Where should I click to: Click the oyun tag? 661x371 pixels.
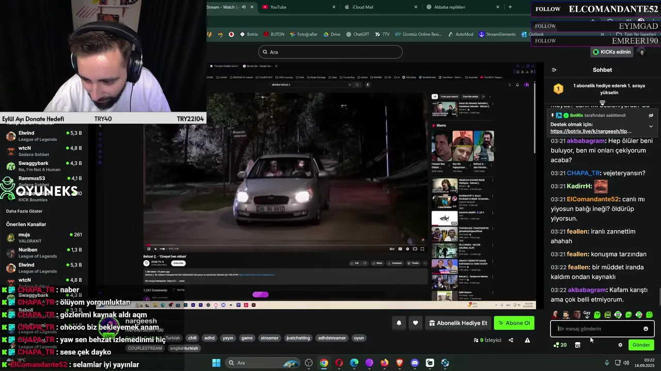tap(359, 338)
